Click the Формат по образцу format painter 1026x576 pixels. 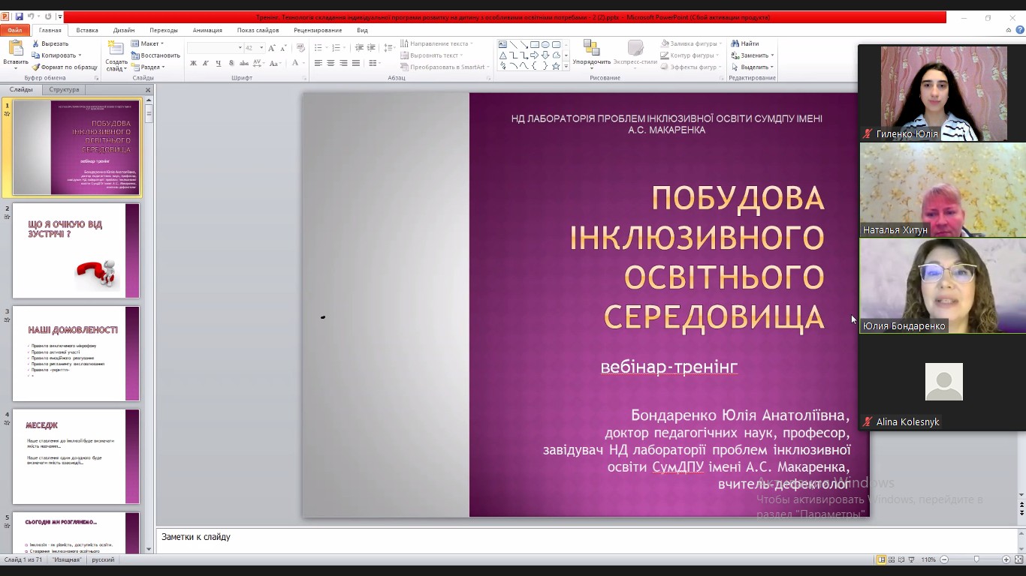64,67
